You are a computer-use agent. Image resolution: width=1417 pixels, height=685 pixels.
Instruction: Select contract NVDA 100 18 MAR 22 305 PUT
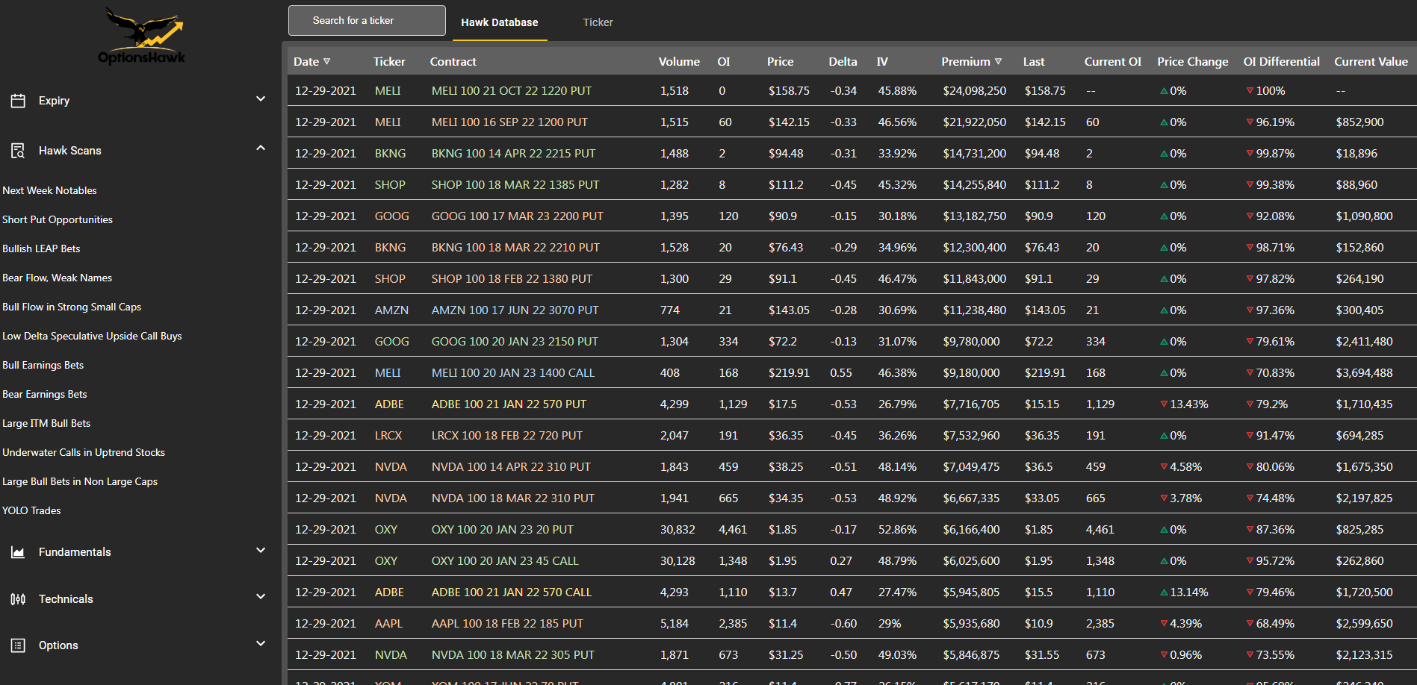[513, 655]
